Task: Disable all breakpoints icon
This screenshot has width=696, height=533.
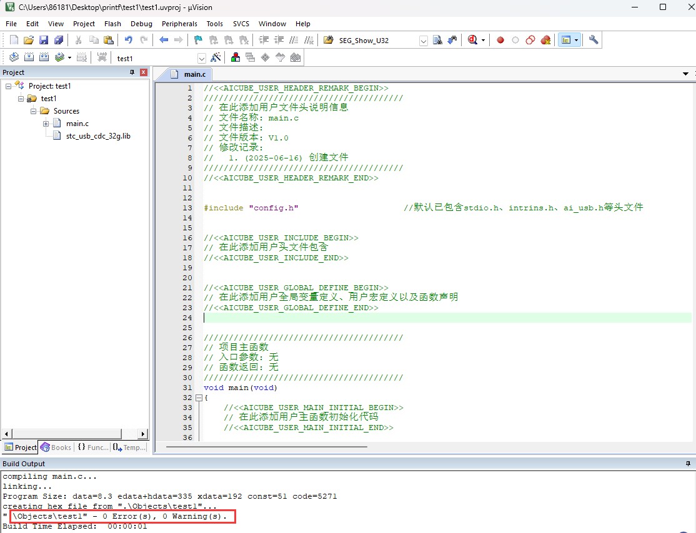Action: pyautogui.click(x=530, y=41)
